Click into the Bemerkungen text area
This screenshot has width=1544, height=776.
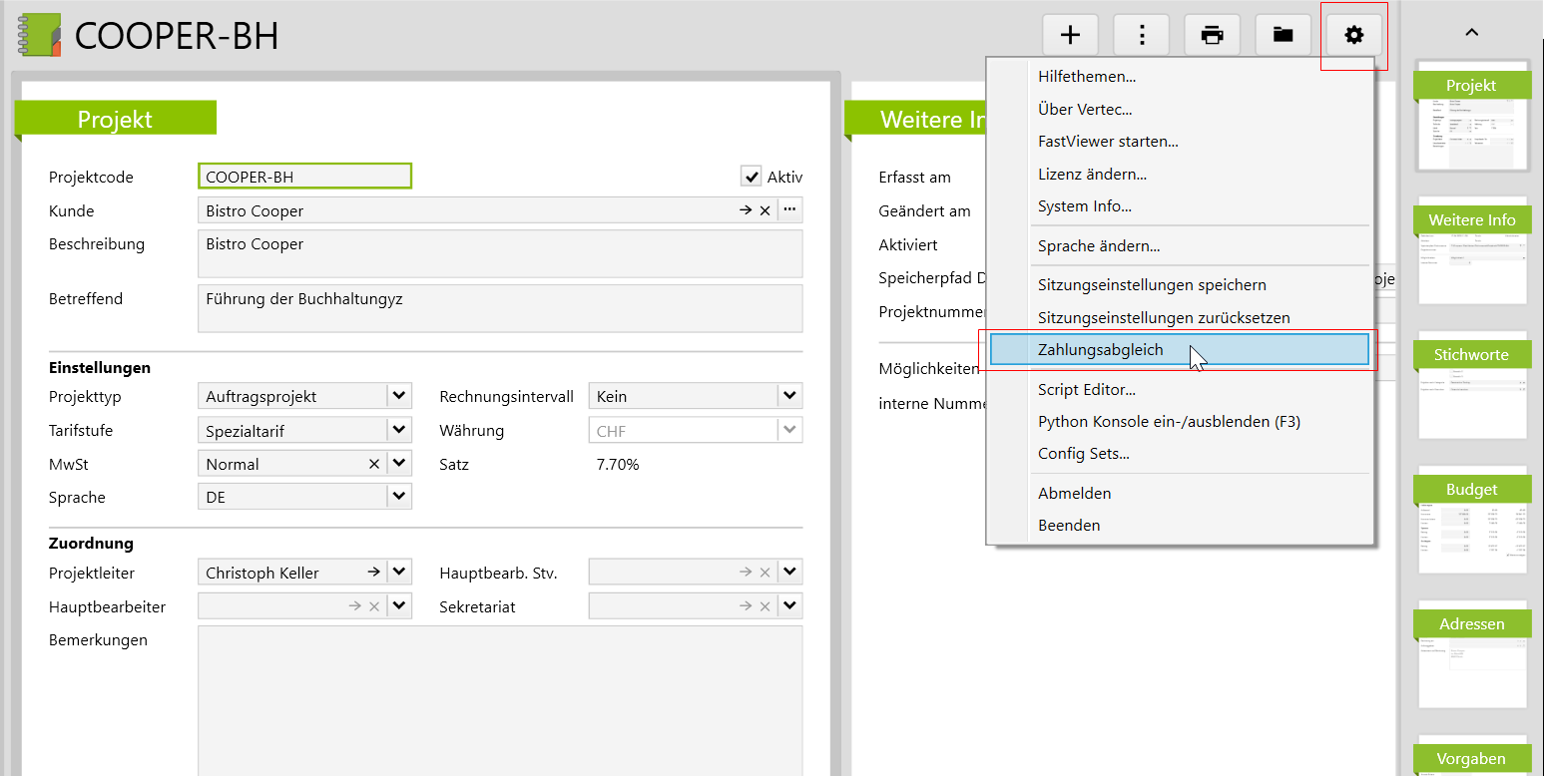point(499,698)
